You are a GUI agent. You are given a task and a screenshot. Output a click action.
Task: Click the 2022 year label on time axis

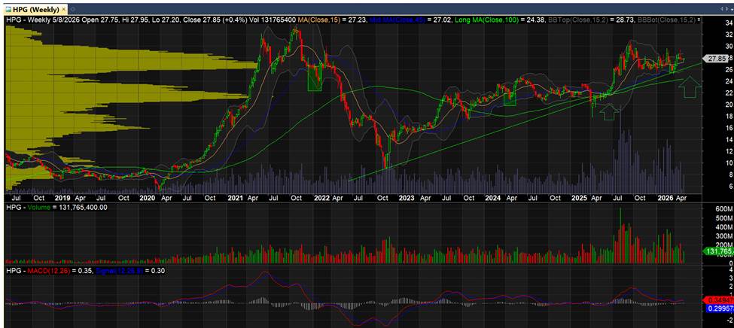pos(321,198)
